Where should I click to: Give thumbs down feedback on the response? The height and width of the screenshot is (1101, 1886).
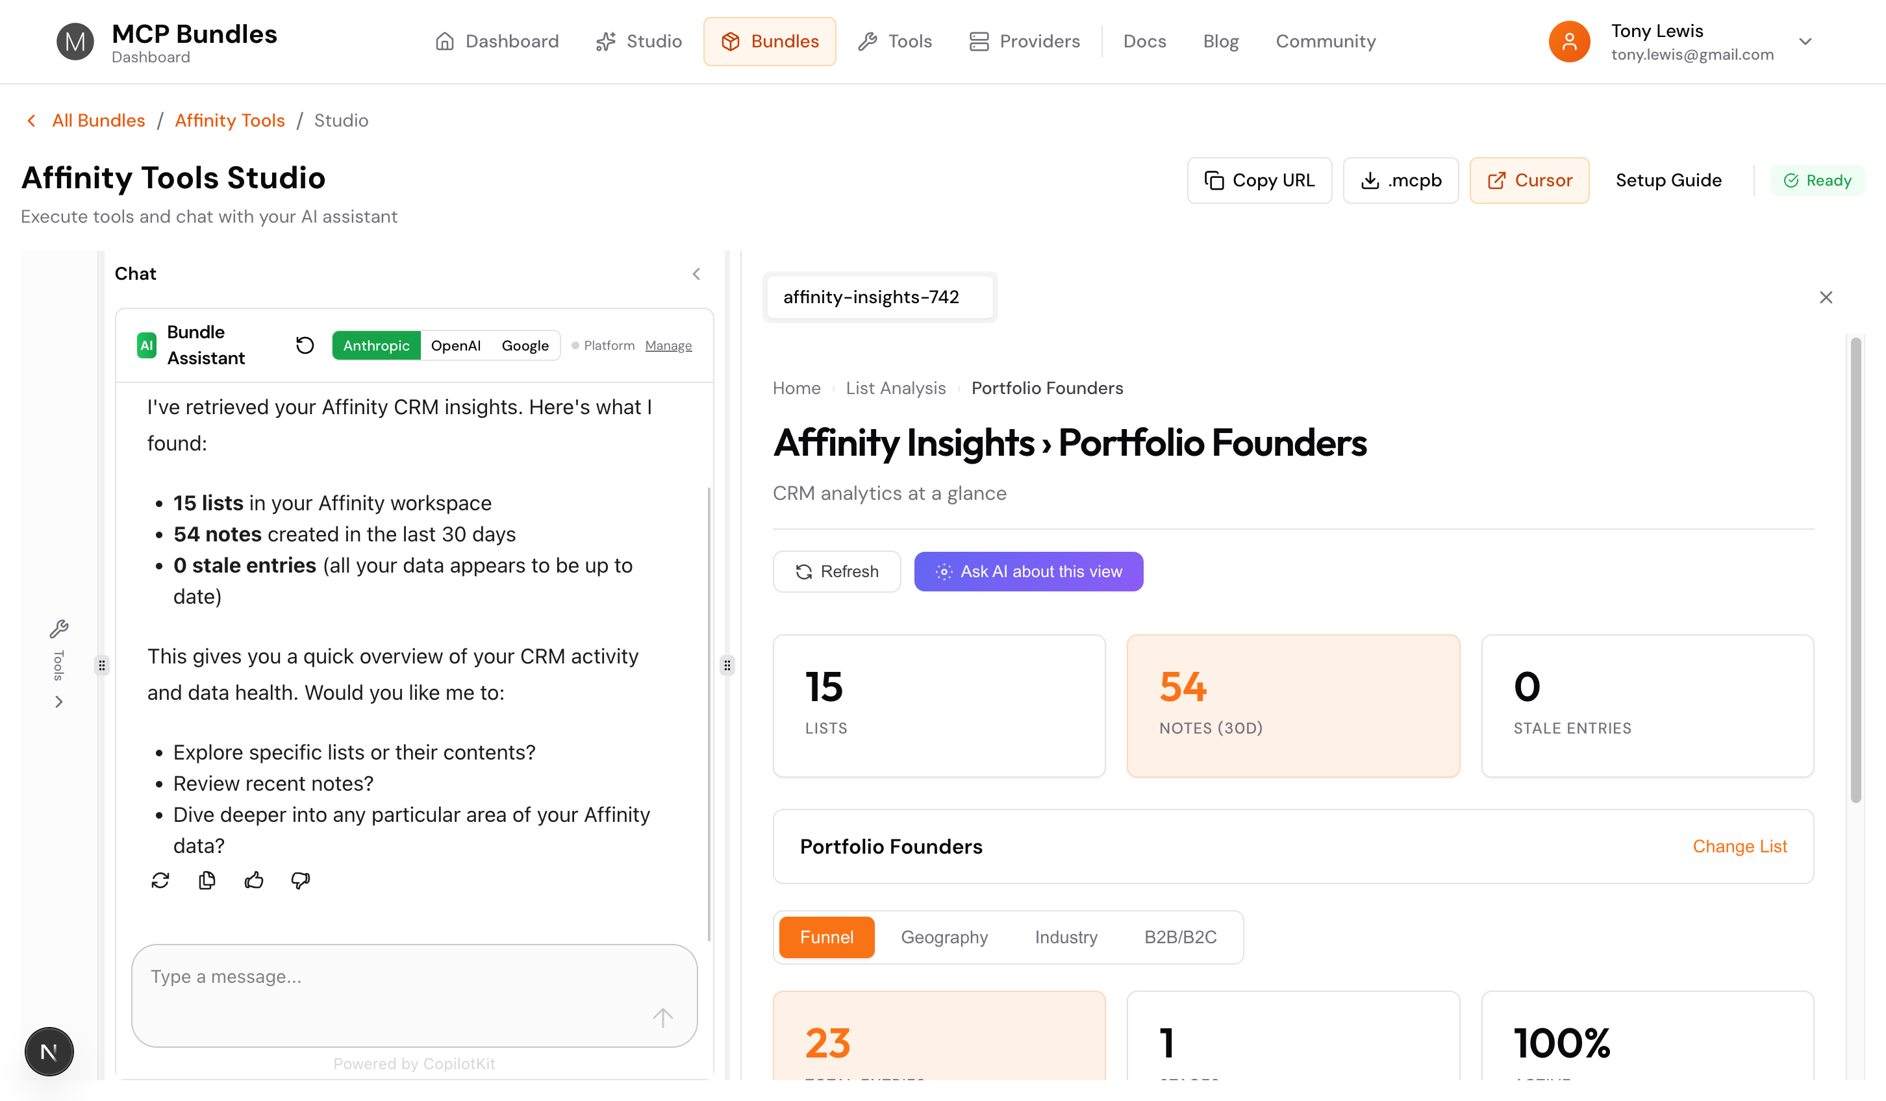tap(300, 880)
